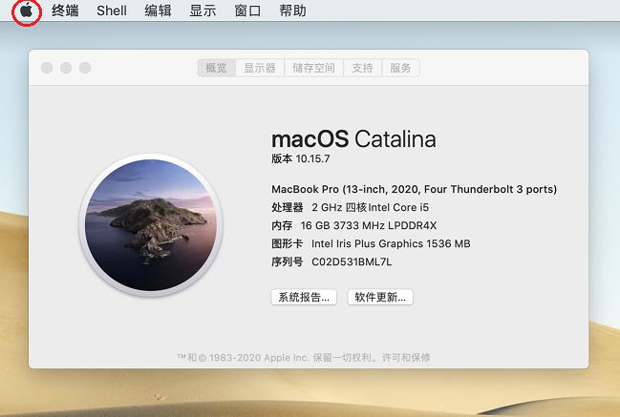Click the 图形卡 Intel Iris Plus line
The image size is (620, 417).
(x=371, y=243)
